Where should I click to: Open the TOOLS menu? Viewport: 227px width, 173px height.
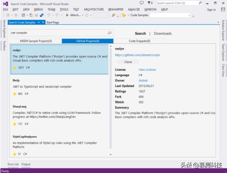tap(64, 10)
